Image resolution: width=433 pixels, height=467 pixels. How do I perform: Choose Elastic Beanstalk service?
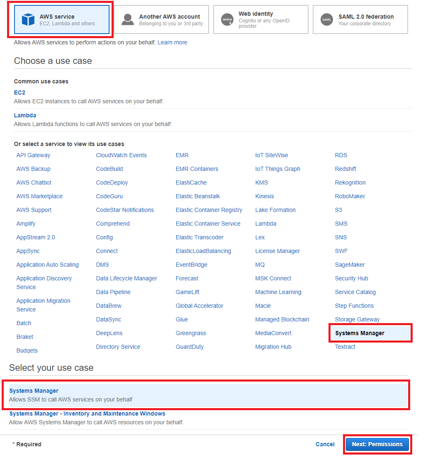pyautogui.click(x=198, y=197)
